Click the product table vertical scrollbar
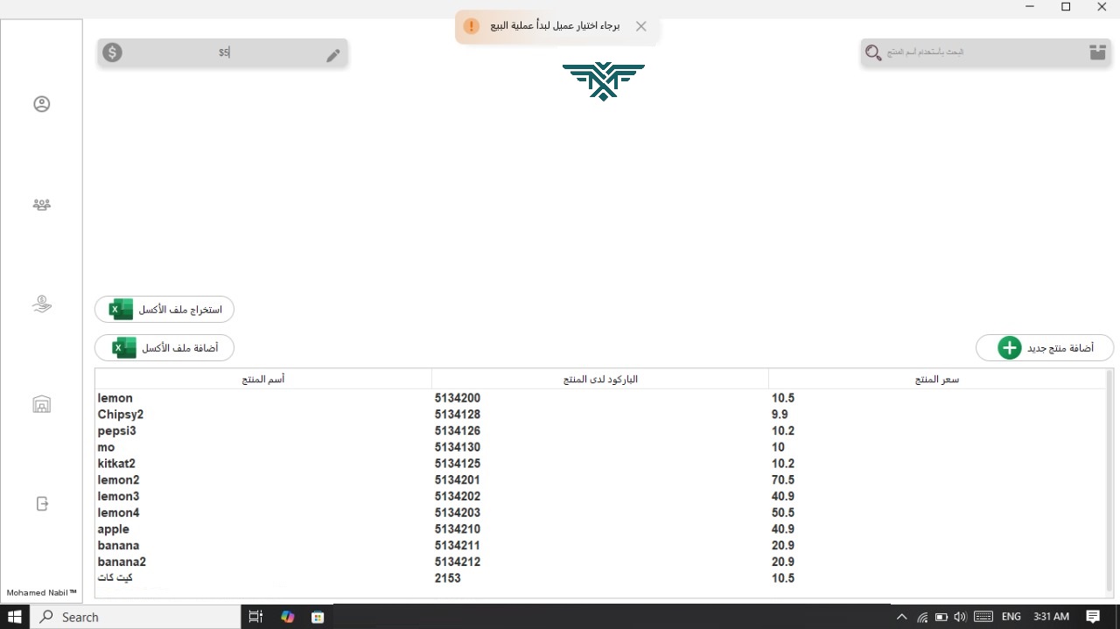The image size is (1120, 629). click(1109, 480)
